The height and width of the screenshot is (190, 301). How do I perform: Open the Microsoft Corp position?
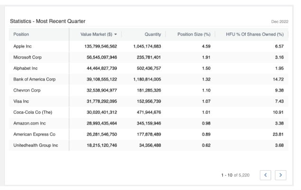pyautogui.click(x=27, y=57)
